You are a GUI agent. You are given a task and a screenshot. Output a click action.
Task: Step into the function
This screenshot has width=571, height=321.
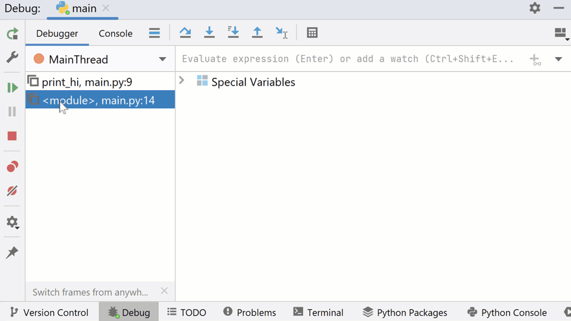point(209,33)
